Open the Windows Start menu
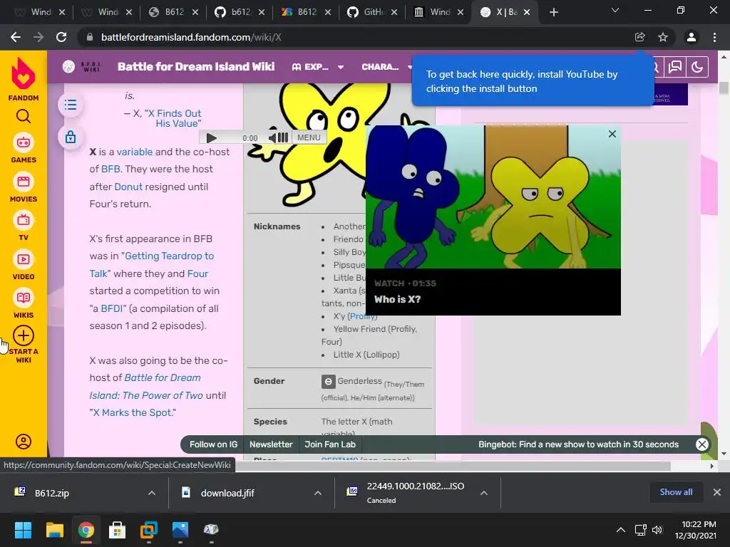The image size is (730, 547). [x=23, y=530]
